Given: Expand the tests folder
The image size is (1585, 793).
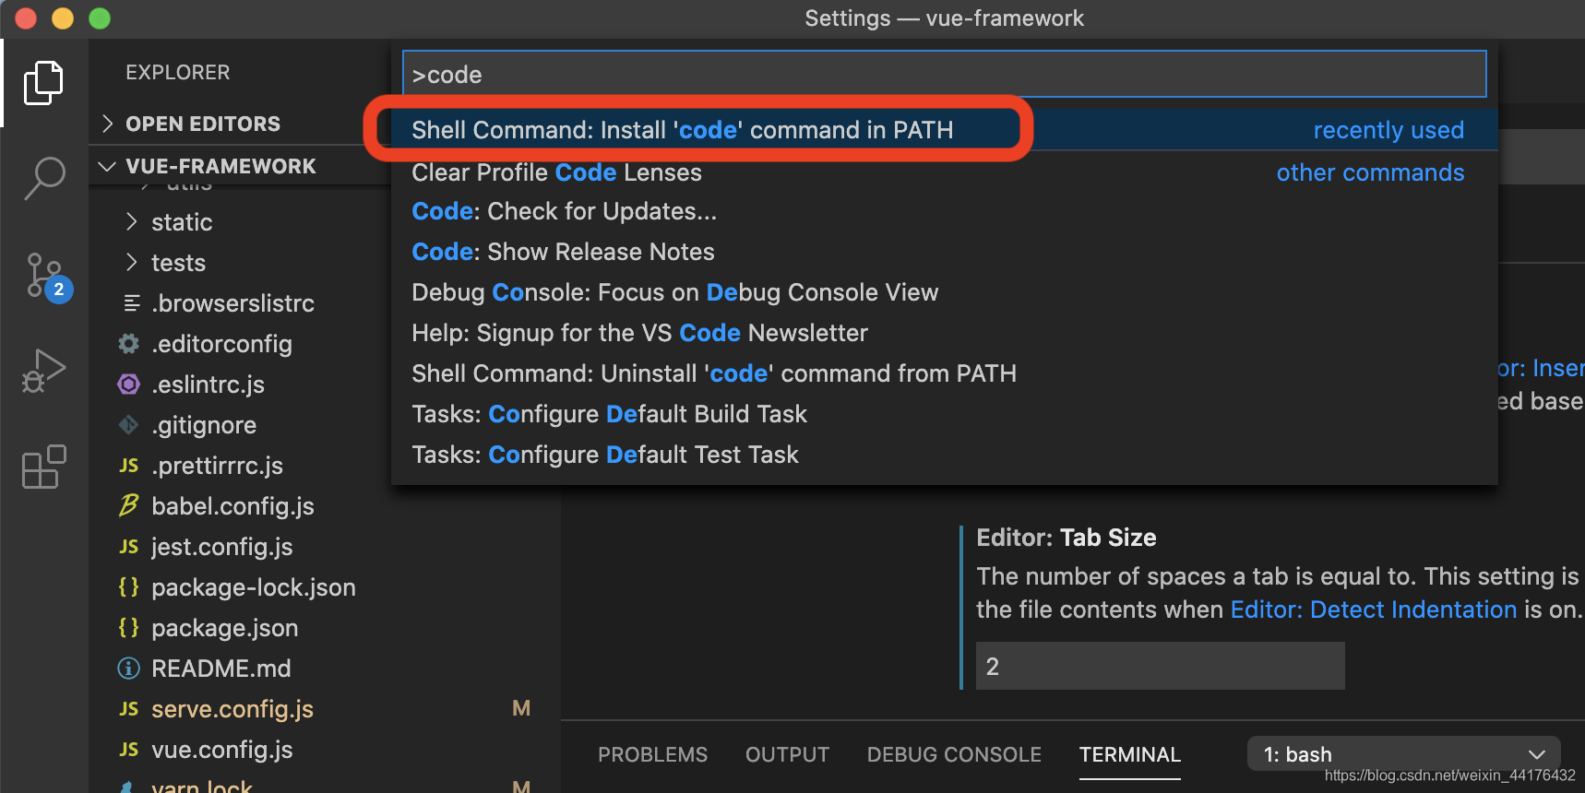Looking at the screenshot, I should tap(178, 262).
